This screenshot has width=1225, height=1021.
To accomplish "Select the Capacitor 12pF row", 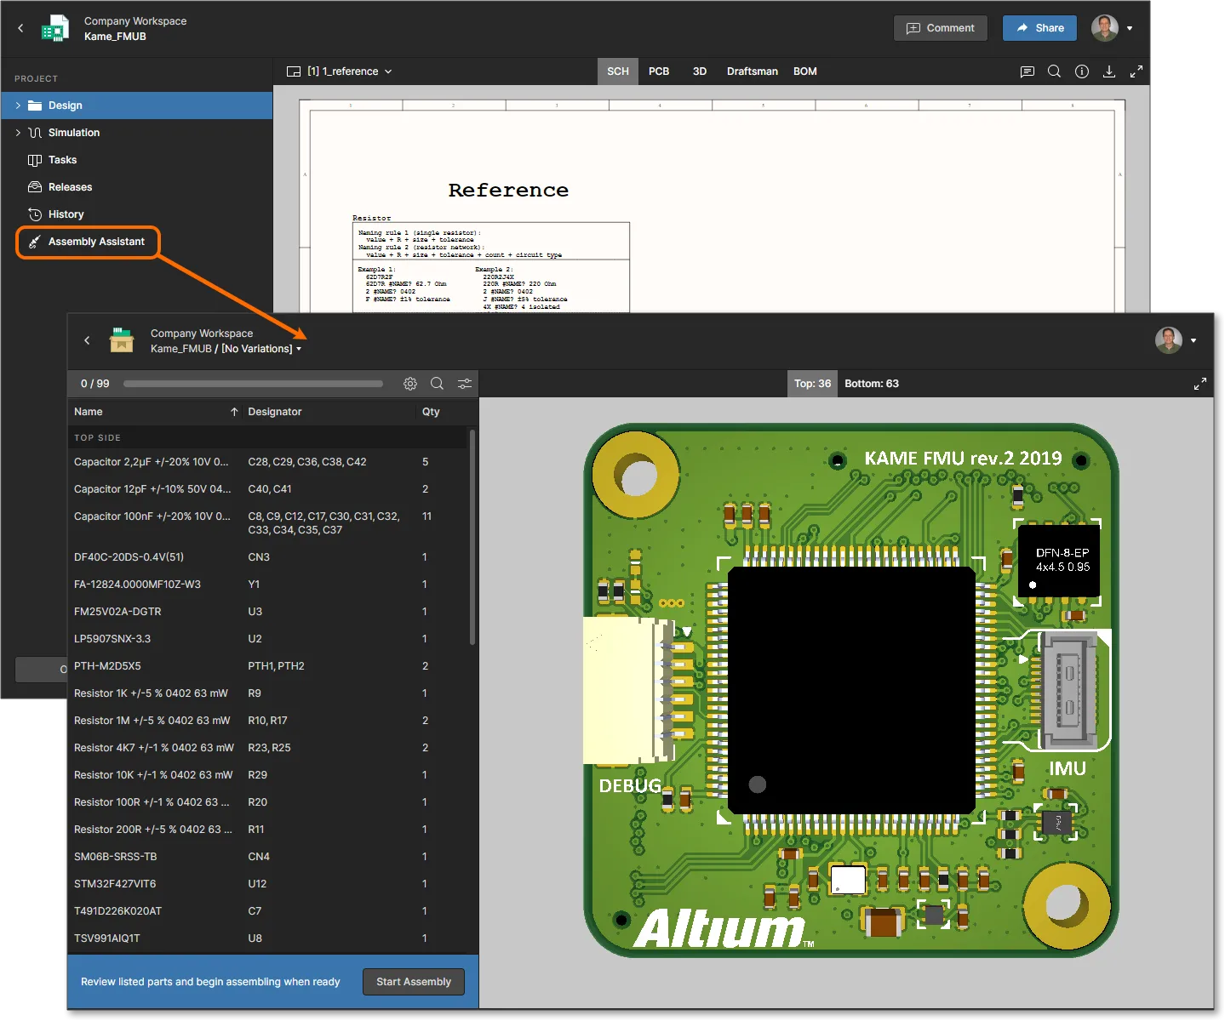I will tap(268, 489).
